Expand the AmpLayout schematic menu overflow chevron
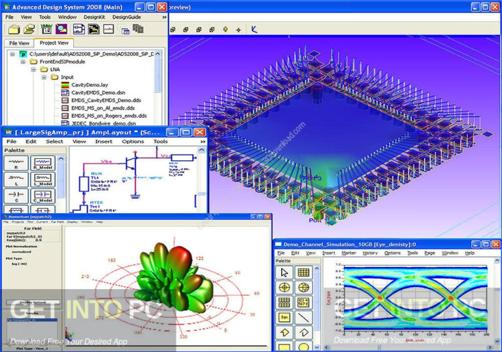The image size is (502, 352). (203, 142)
